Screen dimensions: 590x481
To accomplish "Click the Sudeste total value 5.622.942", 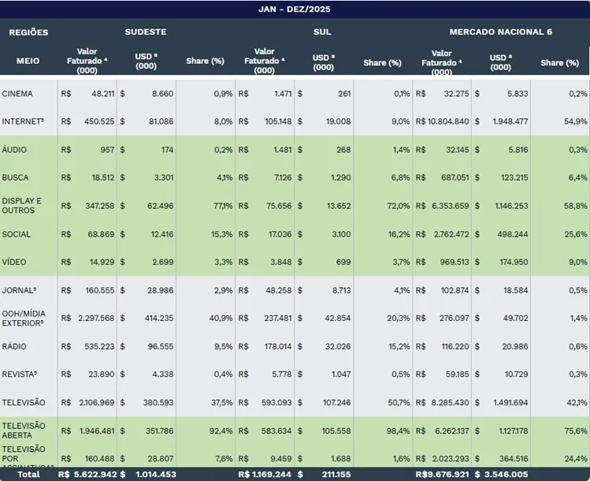I will [95, 475].
